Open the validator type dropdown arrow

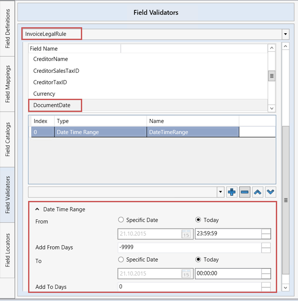(x=221, y=192)
